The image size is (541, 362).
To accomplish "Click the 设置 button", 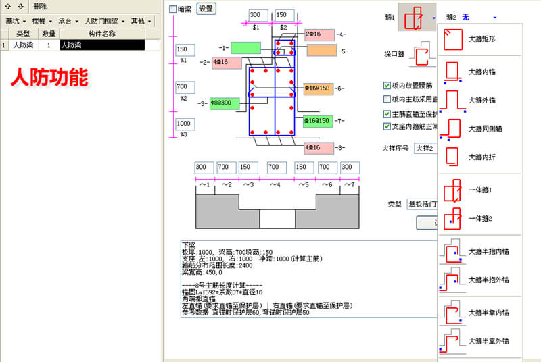I will (206, 9).
